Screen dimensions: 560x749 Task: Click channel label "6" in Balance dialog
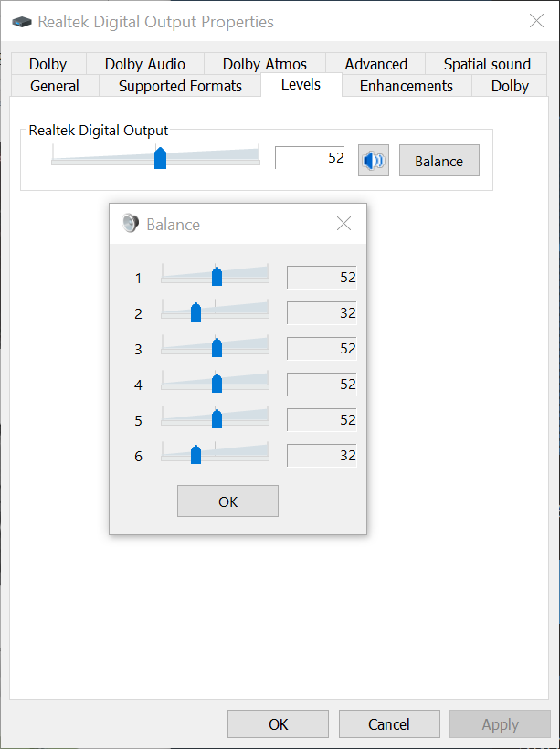[138, 457]
